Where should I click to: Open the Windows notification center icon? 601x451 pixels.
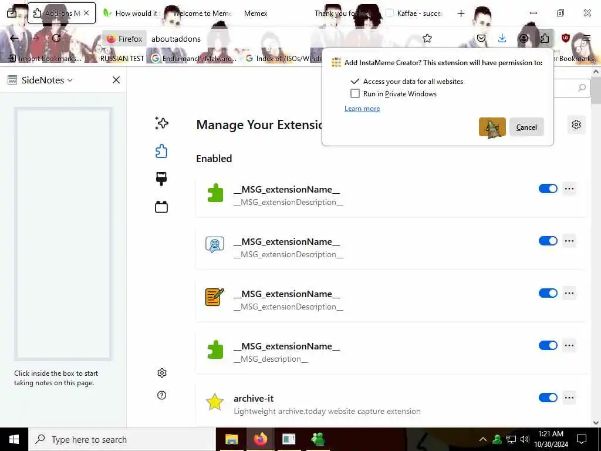click(x=582, y=439)
